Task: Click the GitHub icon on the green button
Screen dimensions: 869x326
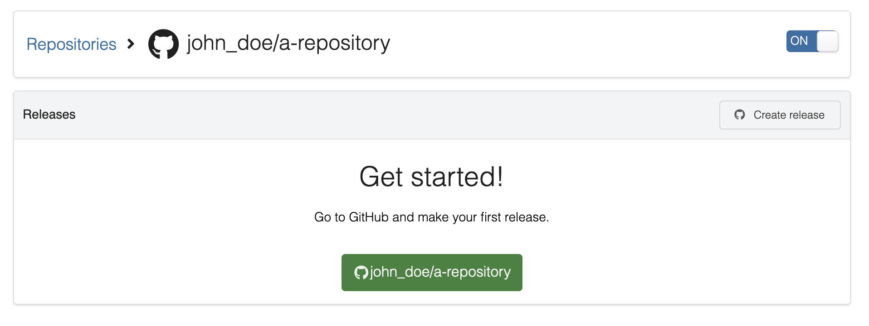Action: point(361,273)
